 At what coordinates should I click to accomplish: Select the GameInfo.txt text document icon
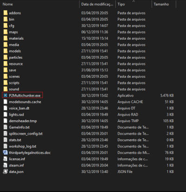coord(6,127)
